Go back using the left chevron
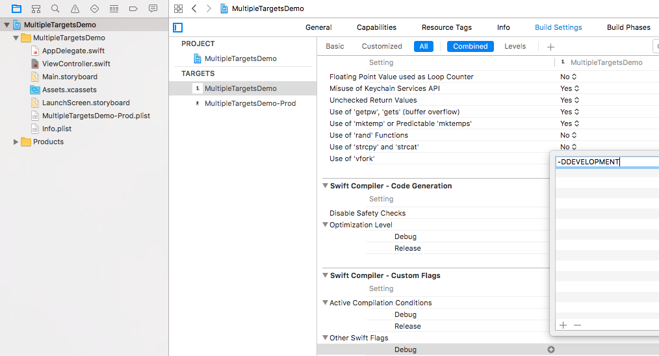Screen dimensions: 659x356 click(194, 8)
